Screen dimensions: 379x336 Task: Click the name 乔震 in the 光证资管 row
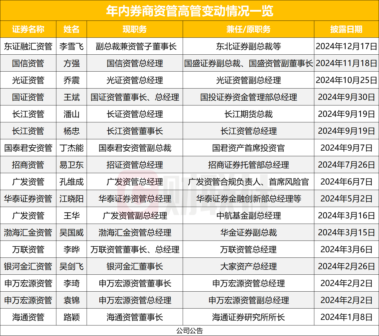pyautogui.click(x=71, y=80)
